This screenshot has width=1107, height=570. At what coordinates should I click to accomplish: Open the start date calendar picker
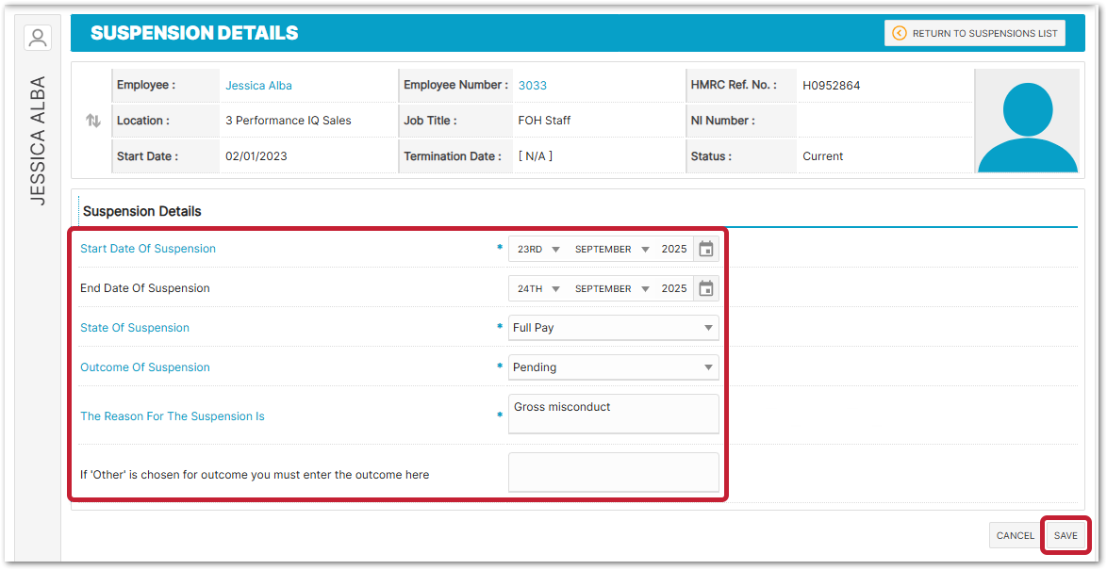click(705, 249)
